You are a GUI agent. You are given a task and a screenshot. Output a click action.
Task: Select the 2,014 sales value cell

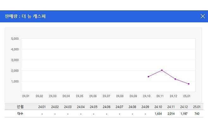(171, 114)
